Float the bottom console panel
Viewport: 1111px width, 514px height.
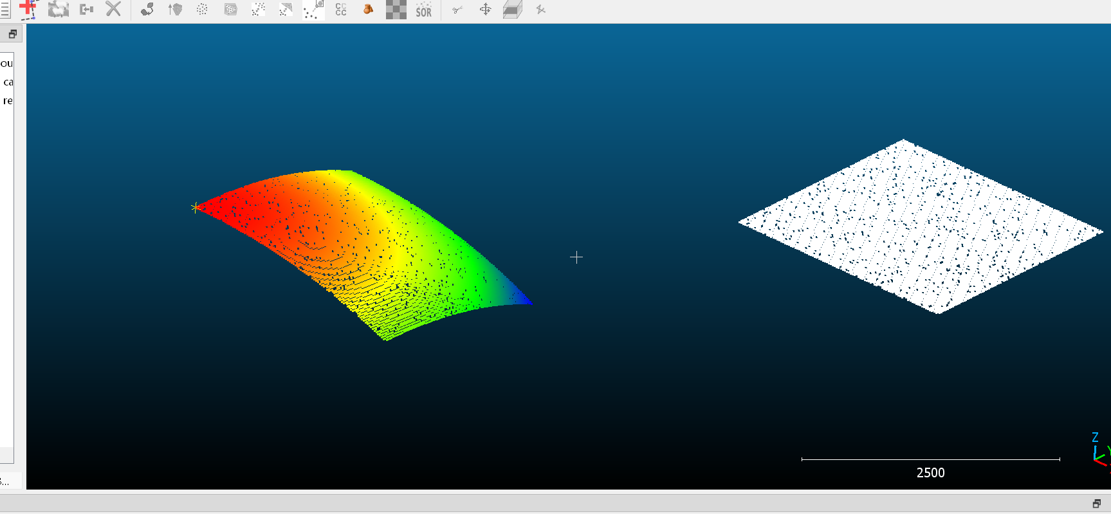1097,503
